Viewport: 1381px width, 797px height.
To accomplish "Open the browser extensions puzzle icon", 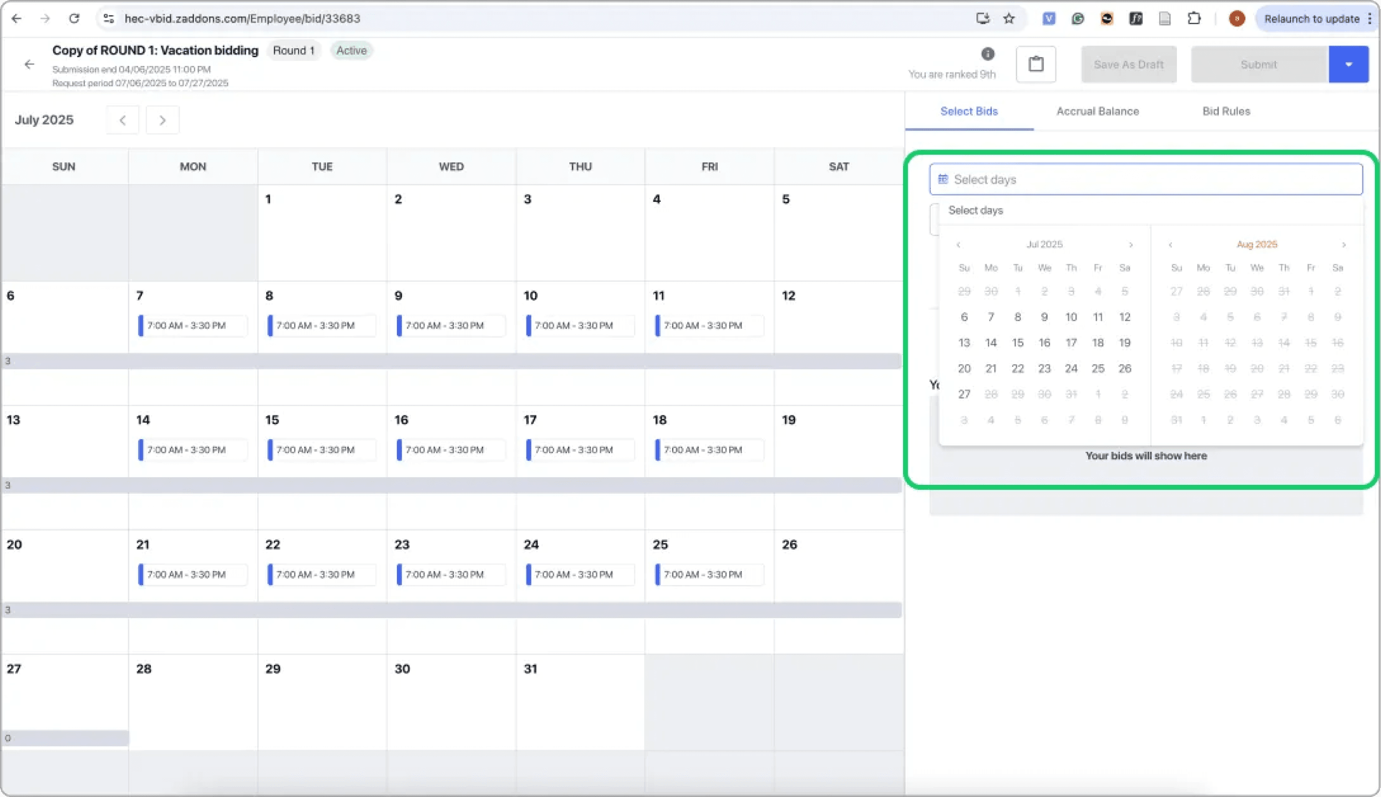I will click(x=1194, y=18).
